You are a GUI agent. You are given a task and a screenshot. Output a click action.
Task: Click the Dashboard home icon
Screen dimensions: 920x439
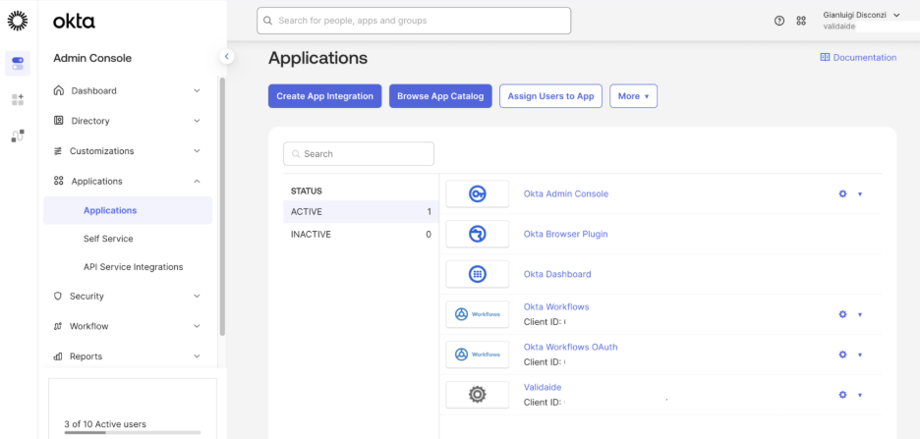click(58, 90)
